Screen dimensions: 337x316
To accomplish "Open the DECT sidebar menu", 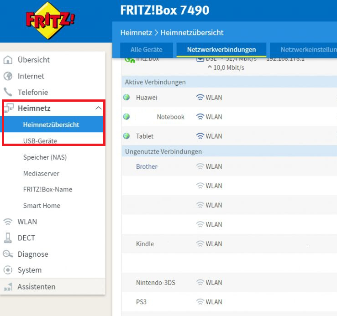I will tap(26, 238).
